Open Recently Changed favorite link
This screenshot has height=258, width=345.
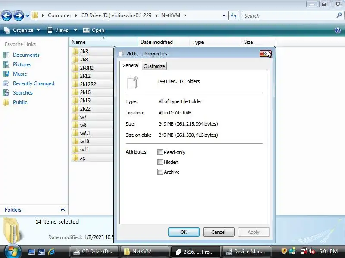pos(34,83)
